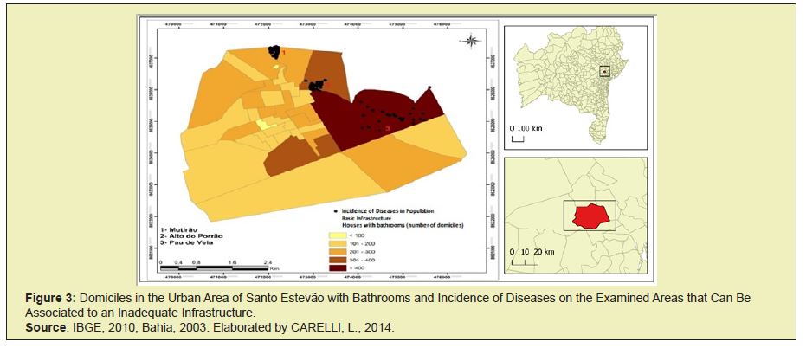Click the red '3' label in dark maroon area
This screenshot has width=806, height=348.
[x=387, y=128]
